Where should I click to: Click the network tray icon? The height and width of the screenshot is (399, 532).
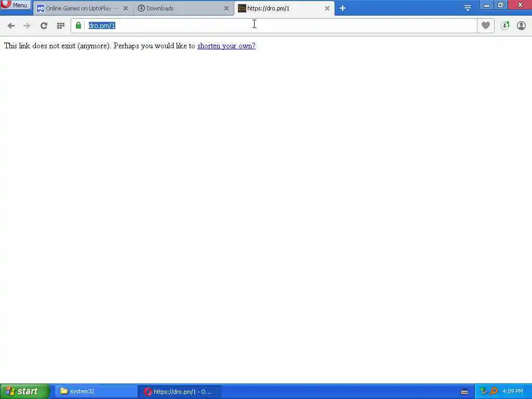(484, 391)
